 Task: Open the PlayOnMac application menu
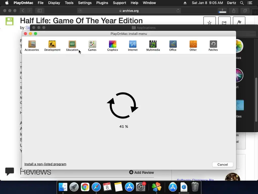pos(23,3)
